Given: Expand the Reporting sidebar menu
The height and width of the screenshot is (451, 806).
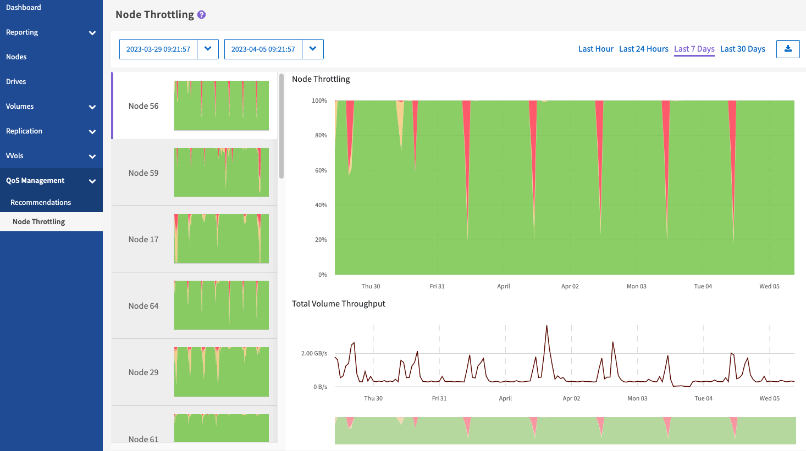Looking at the screenshot, I should point(92,32).
